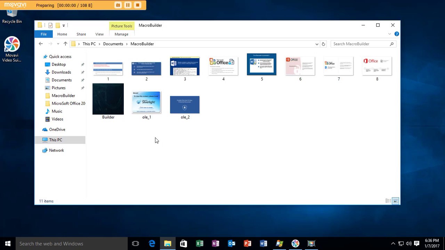The width and height of the screenshot is (445, 250).
Task: Go up one folder level
Action: point(65,44)
